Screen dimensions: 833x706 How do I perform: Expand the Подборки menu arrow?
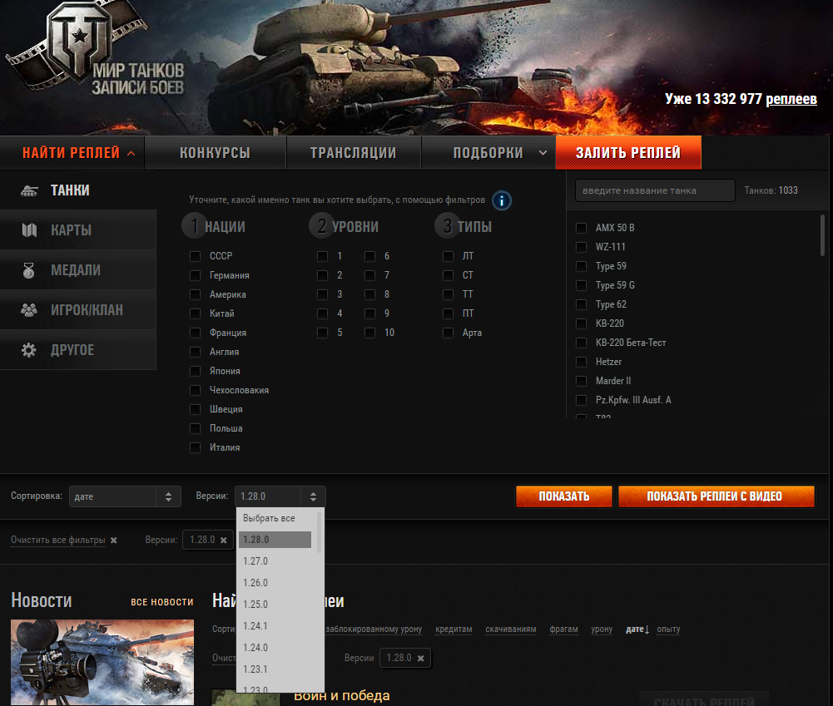pyautogui.click(x=543, y=153)
